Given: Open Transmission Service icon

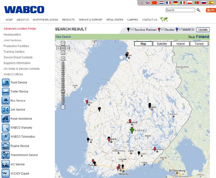Looking at the screenshot, I should [6, 155].
